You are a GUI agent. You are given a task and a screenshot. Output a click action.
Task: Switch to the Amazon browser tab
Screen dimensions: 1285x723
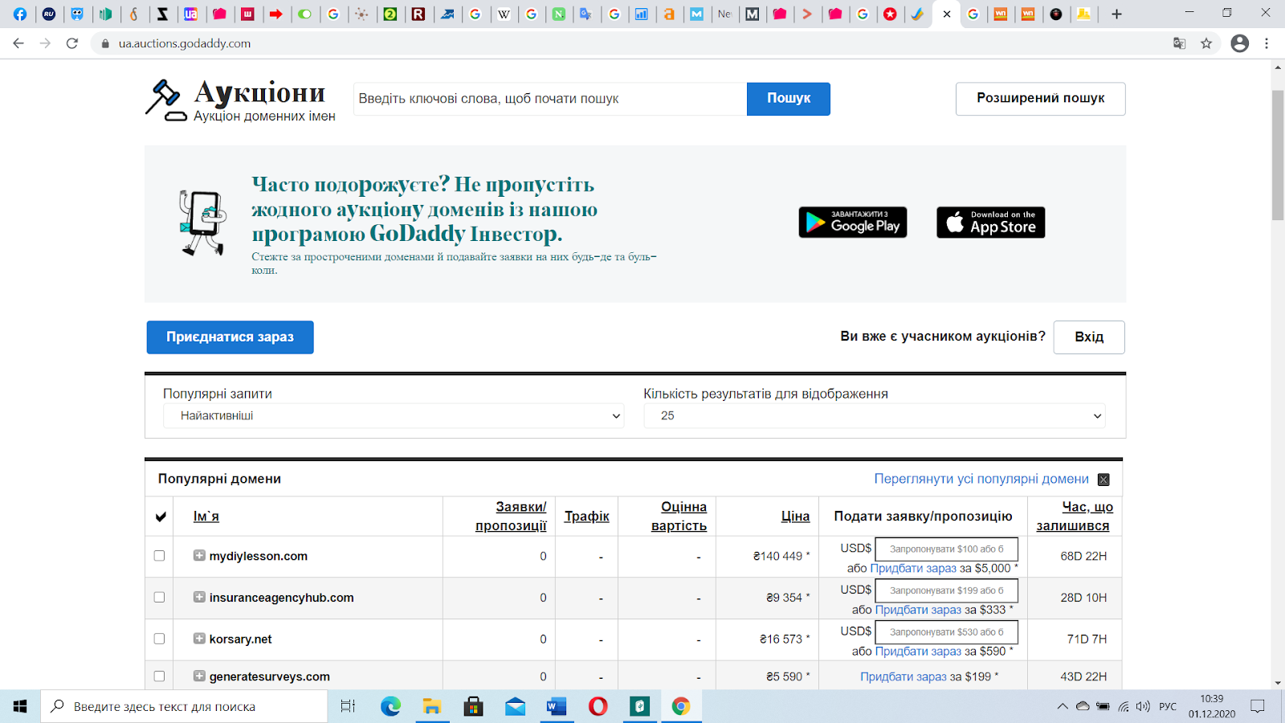pos(668,14)
